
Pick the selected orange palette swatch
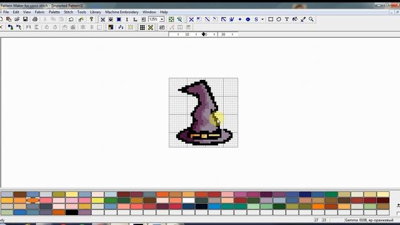pos(33,200)
